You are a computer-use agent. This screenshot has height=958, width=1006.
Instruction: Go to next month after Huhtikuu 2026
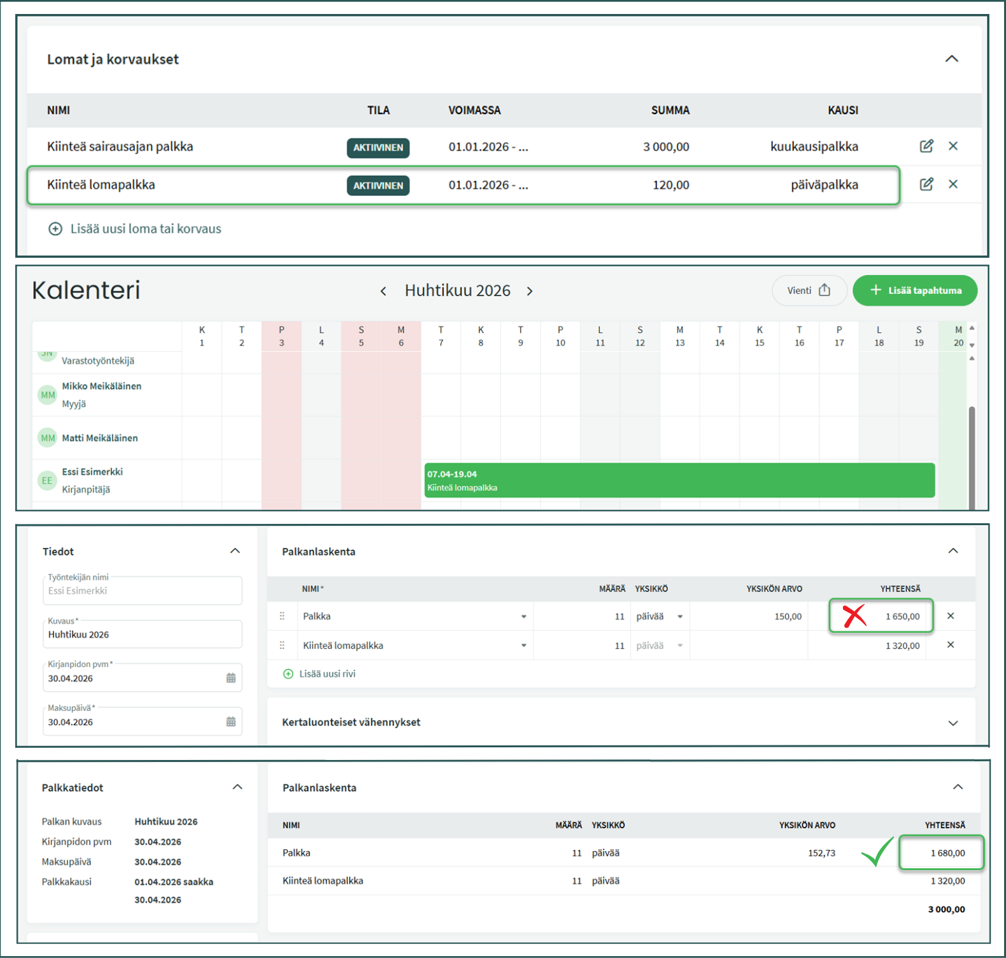click(530, 292)
